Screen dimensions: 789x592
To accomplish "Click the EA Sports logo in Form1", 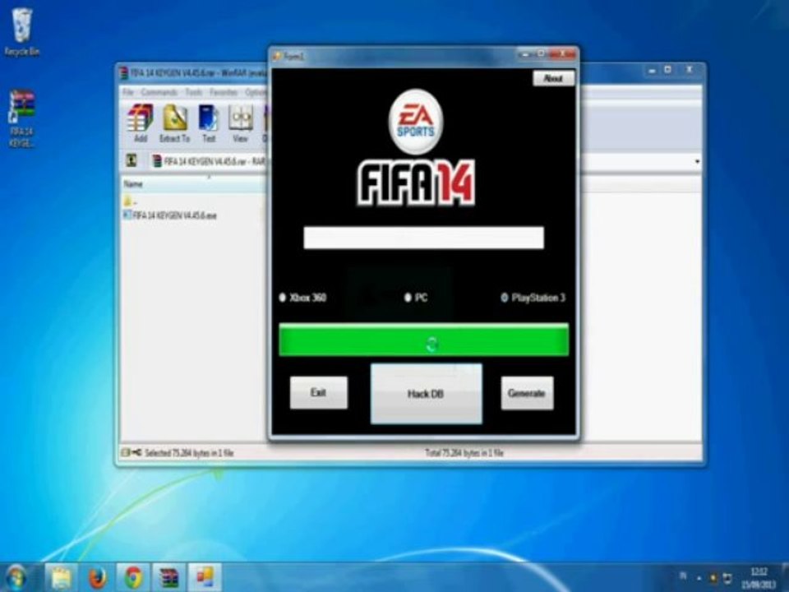I will click(416, 122).
